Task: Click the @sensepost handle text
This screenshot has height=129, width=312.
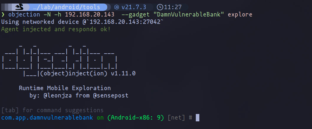Action: click(111, 96)
